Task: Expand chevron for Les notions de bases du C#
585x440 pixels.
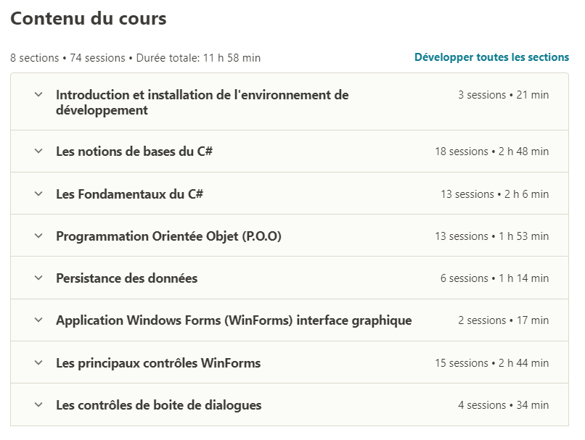Action: [38, 151]
